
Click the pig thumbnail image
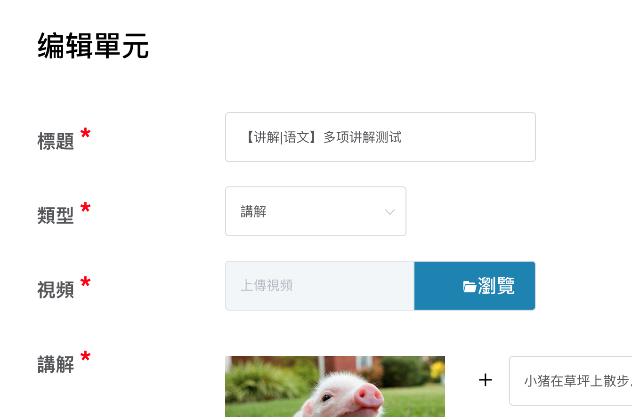click(335, 386)
